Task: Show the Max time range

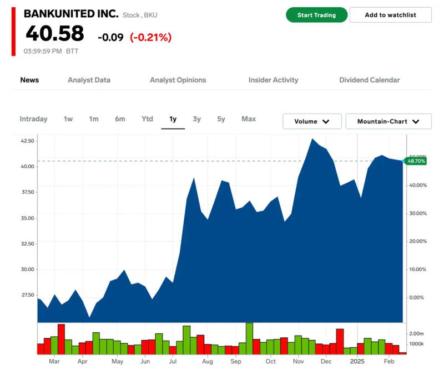Action: (x=249, y=119)
